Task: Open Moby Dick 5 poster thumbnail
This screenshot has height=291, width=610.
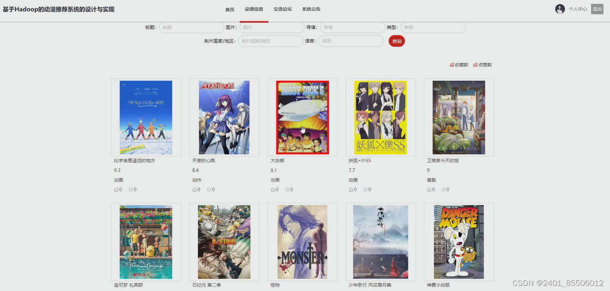Action: click(303, 118)
